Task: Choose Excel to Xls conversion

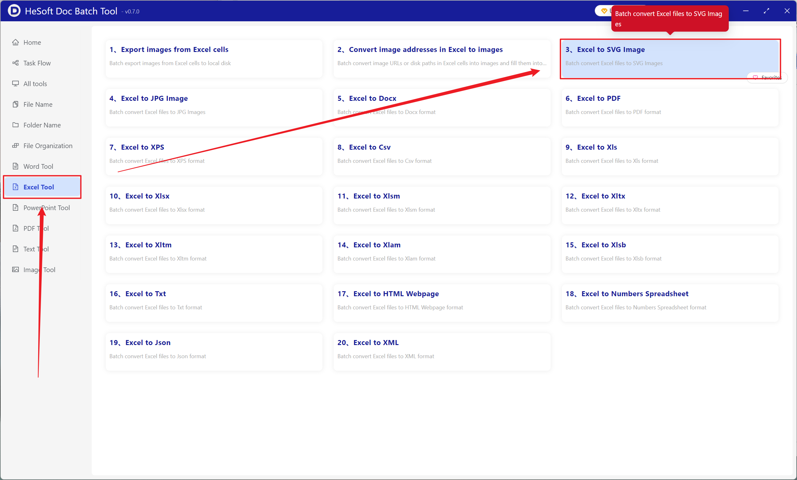Action: 670,157
